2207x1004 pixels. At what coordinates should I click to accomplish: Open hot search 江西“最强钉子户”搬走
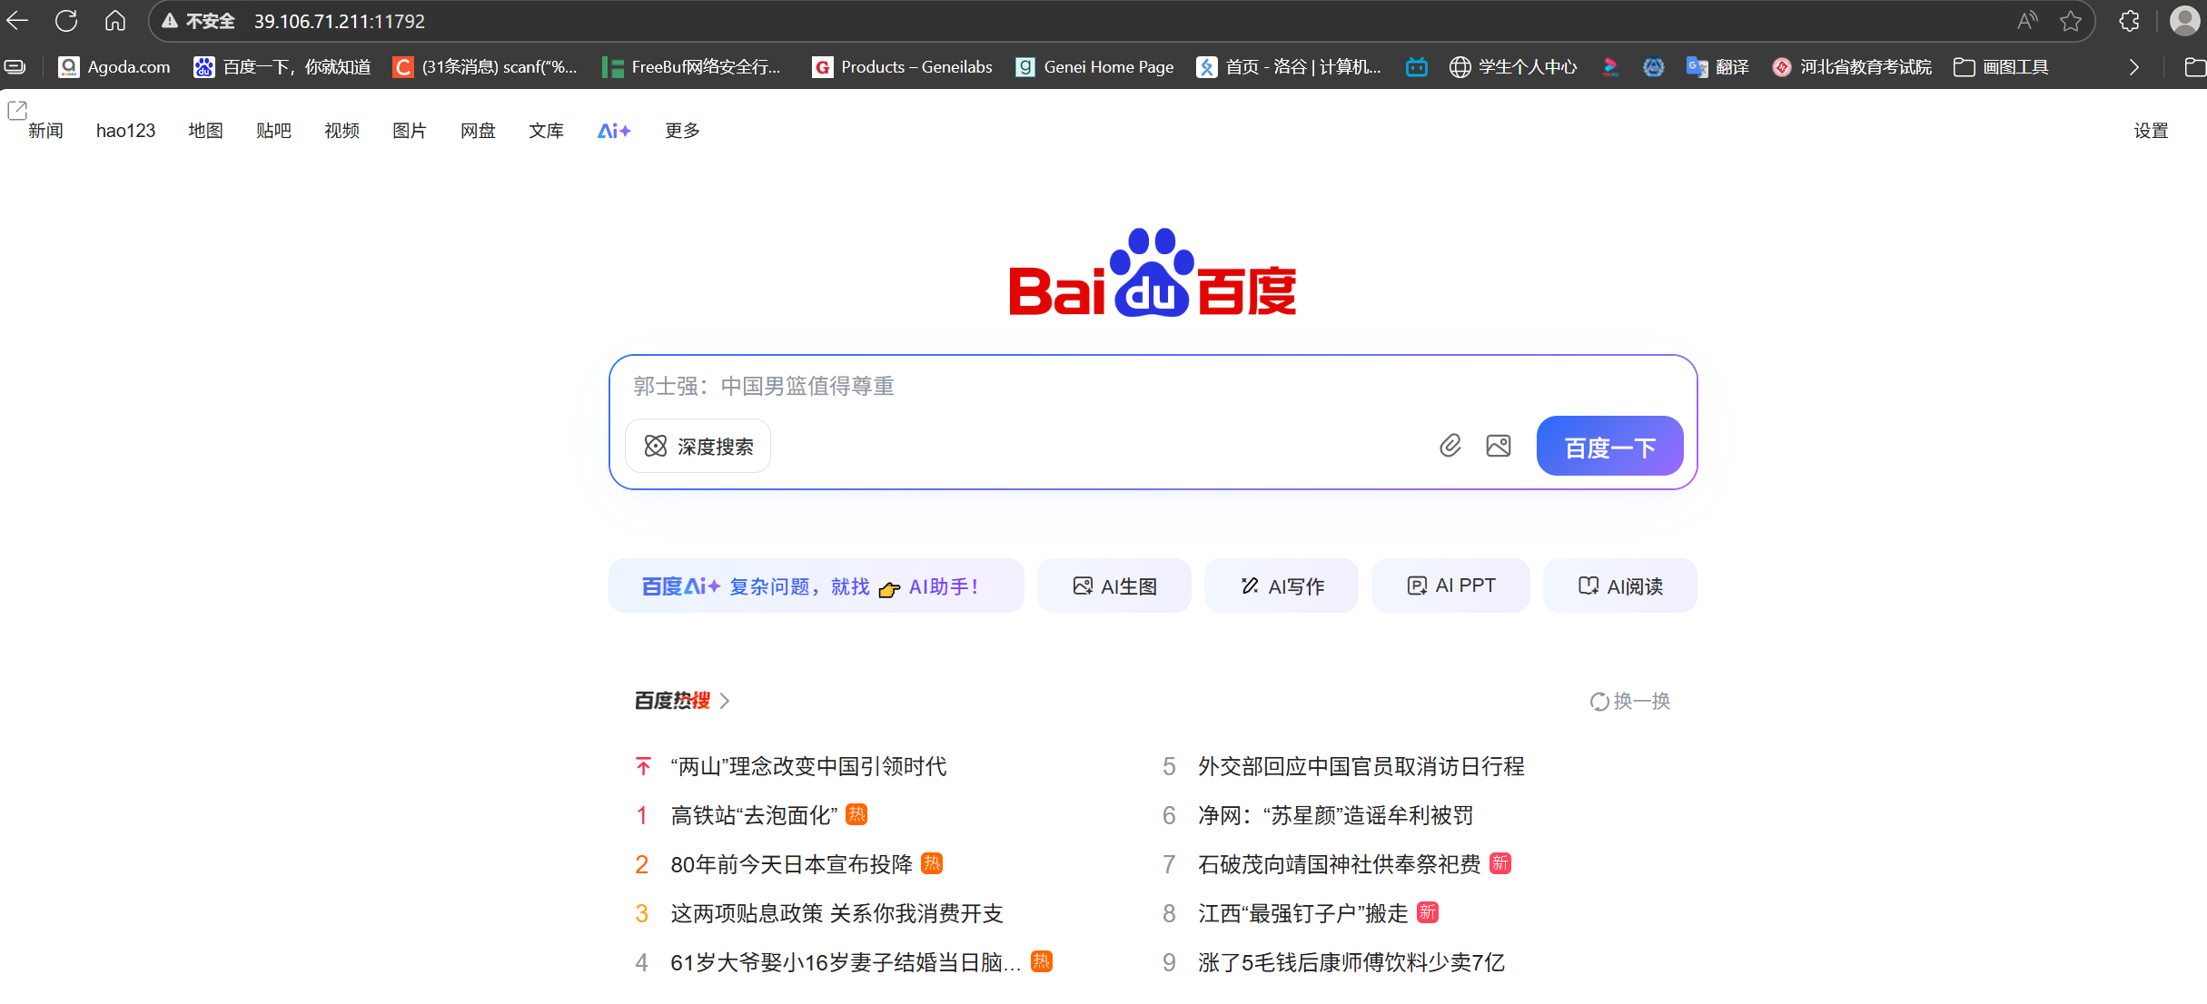(1302, 913)
